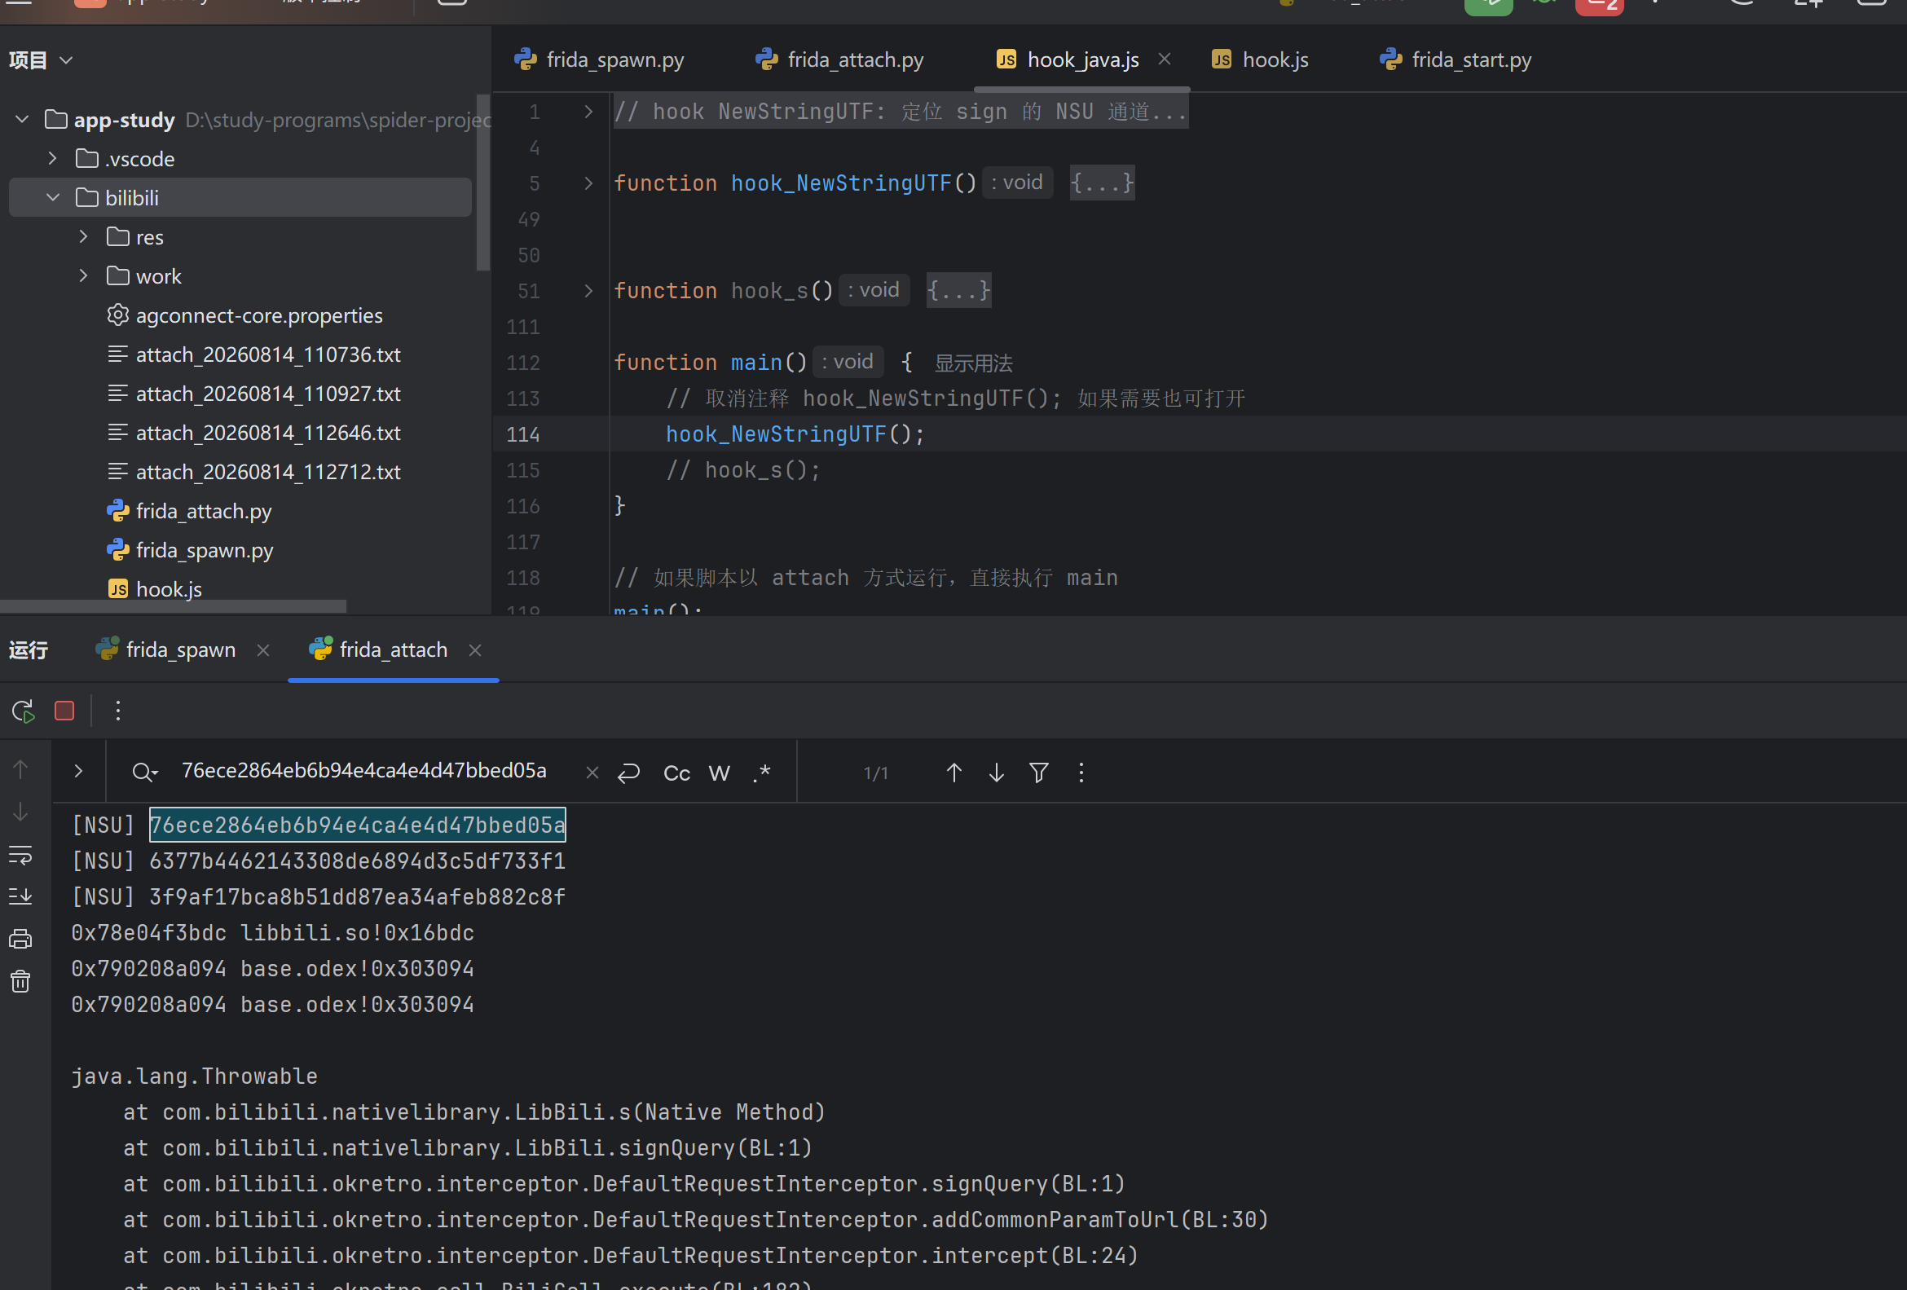The image size is (1907, 1290).
Task: Click the LibBili.signQuery stack trace line
Action: (x=468, y=1148)
